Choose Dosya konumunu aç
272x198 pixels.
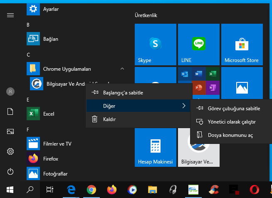pyautogui.click(x=231, y=135)
